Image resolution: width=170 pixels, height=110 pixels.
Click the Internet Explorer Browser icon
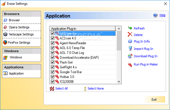coord(5,20)
